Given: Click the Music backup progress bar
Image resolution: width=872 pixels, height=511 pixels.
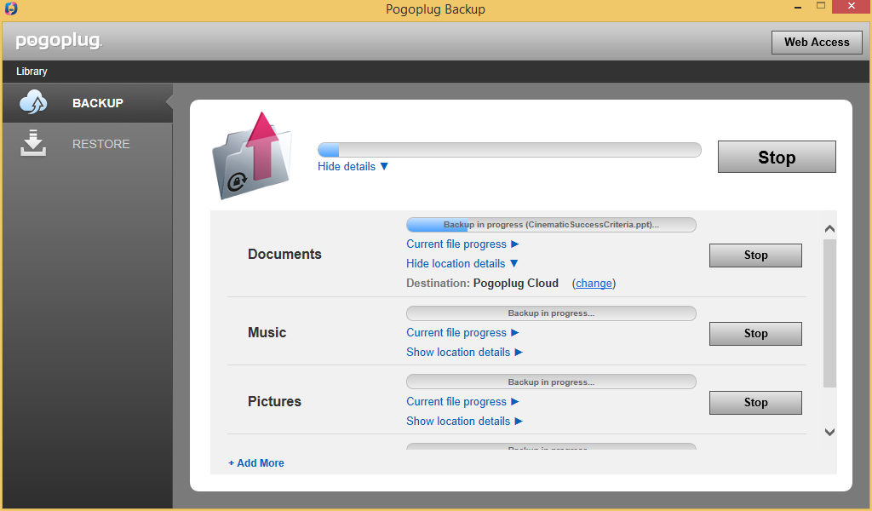Looking at the screenshot, I should (x=551, y=313).
